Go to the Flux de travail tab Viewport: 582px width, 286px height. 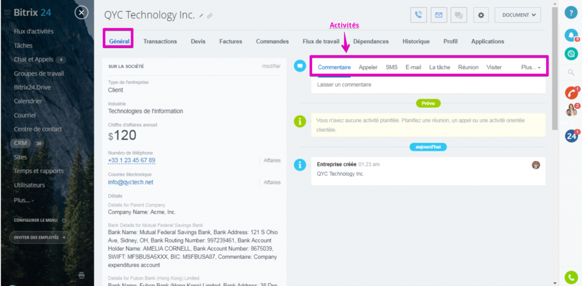pos(321,41)
